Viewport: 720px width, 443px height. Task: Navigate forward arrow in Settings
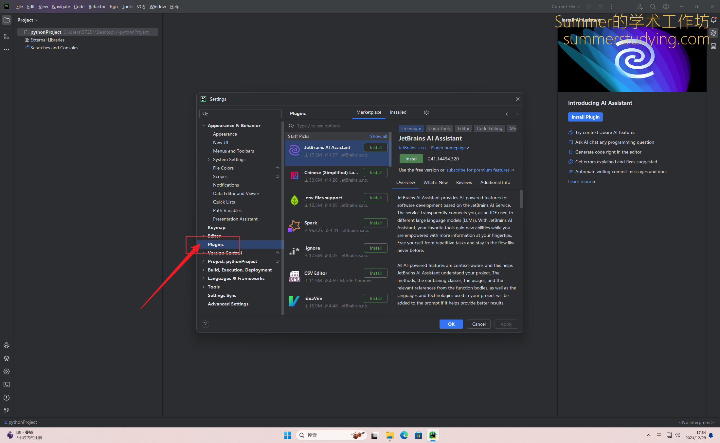516,114
